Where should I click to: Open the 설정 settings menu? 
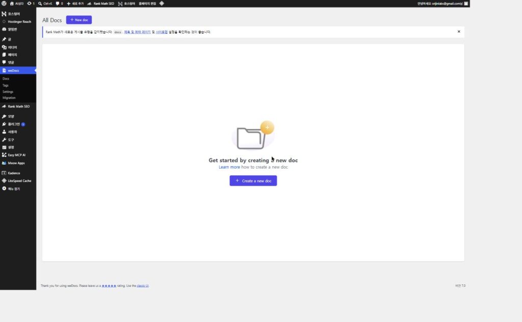(x=18, y=147)
